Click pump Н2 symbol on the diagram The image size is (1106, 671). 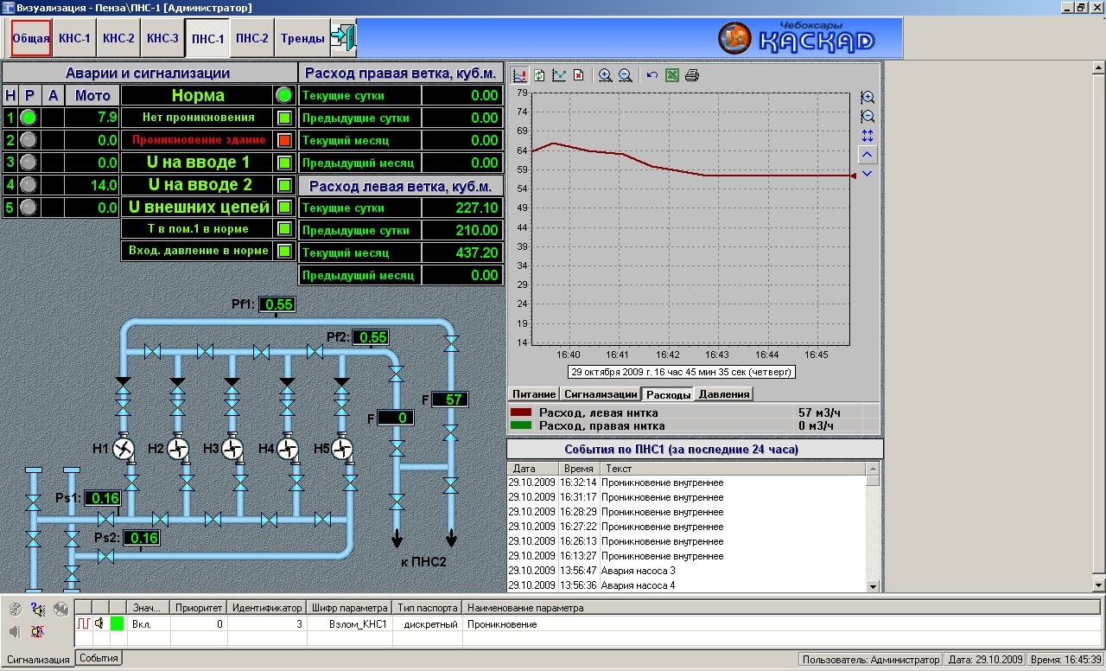coord(179,448)
